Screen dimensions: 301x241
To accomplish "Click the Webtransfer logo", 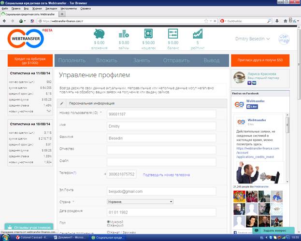I will pos(26,38).
